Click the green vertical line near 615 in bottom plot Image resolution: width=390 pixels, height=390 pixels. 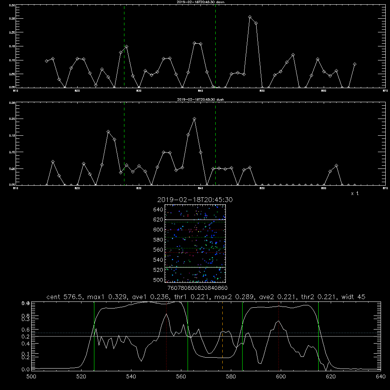coord(318,336)
